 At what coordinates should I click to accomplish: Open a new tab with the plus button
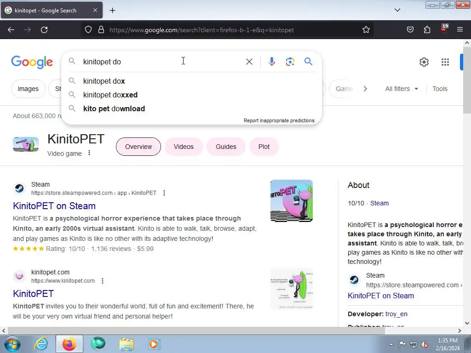click(112, 11)
